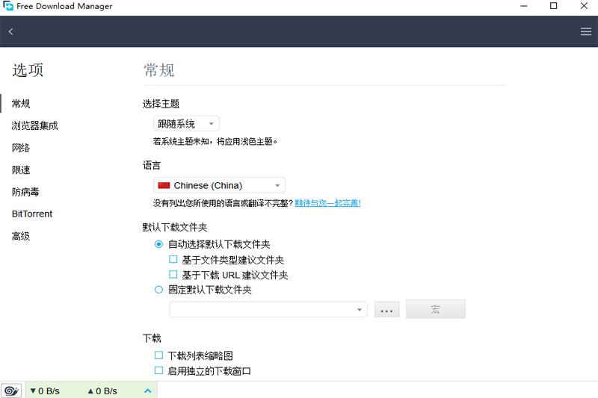The image size is (598, 398).
Task: Expand the bottom speed panel chevron
Action: pyautogui.click(x=148, y=391)
